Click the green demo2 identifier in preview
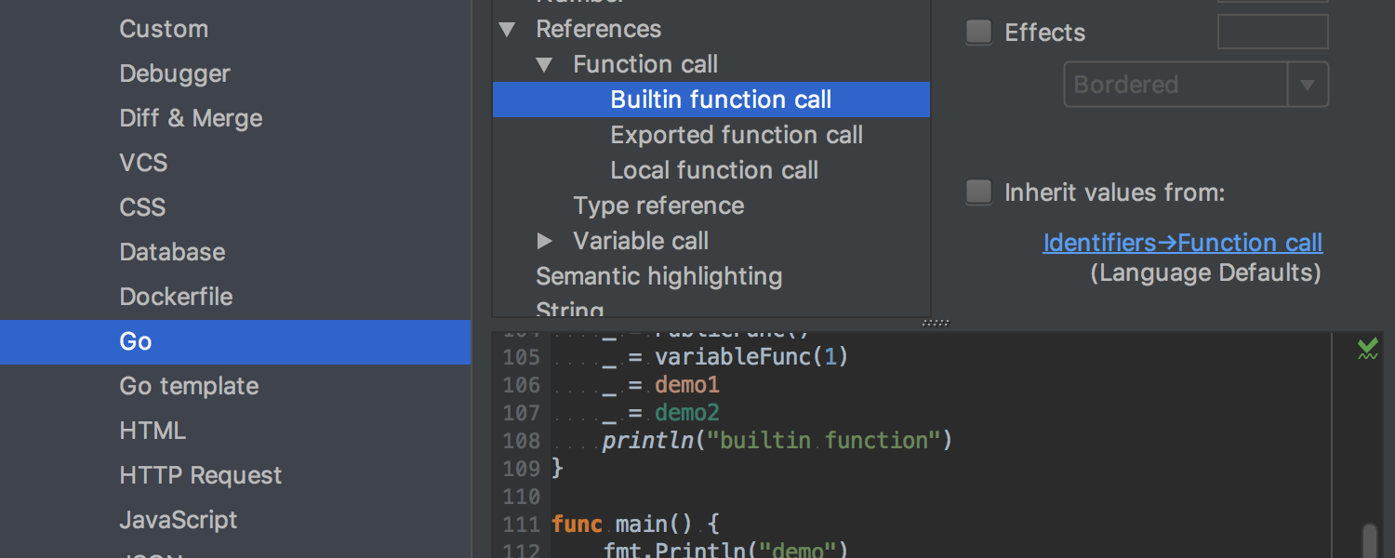This screenshot has height=558, width=1395. (x=687, y=413)
